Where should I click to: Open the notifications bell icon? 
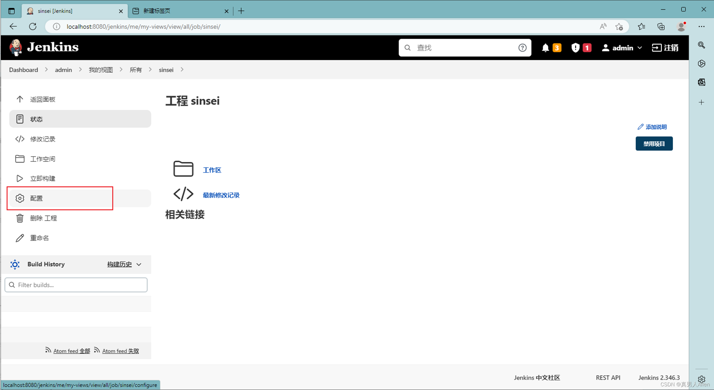point(545,48)
